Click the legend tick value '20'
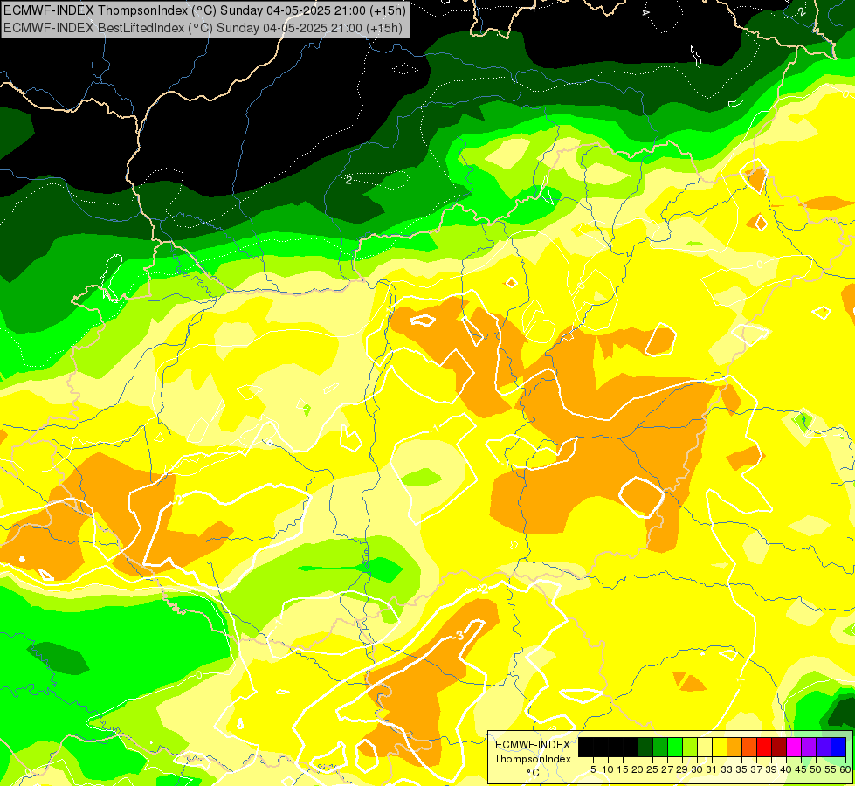This screenshot has height=786, width=855. click(x=638, y=769)
